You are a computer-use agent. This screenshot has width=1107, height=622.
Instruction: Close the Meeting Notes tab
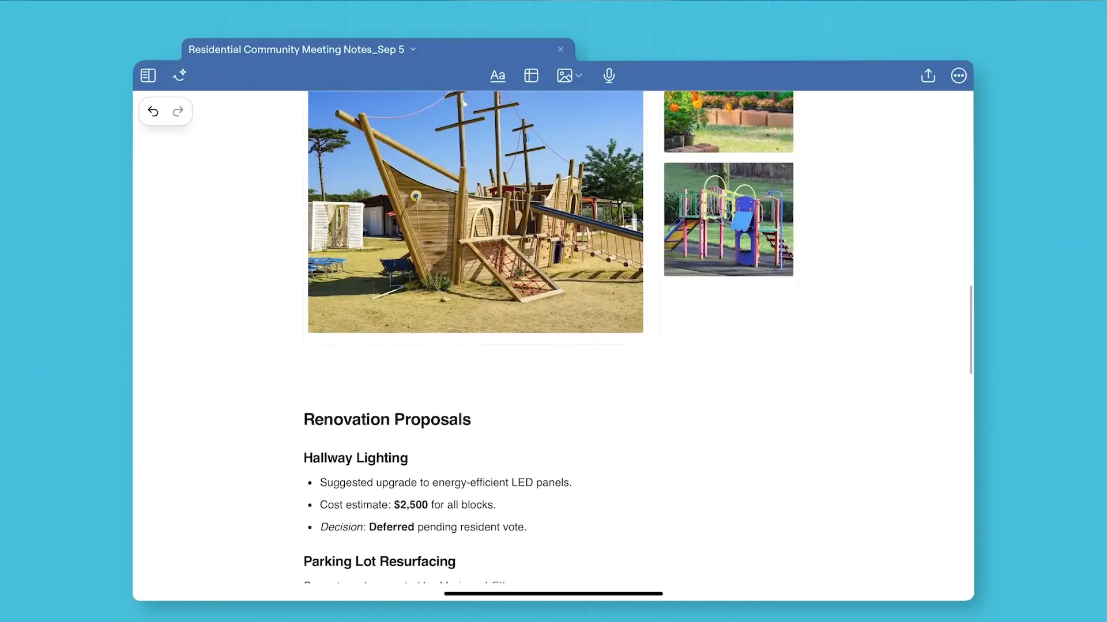tap(560, 50)
